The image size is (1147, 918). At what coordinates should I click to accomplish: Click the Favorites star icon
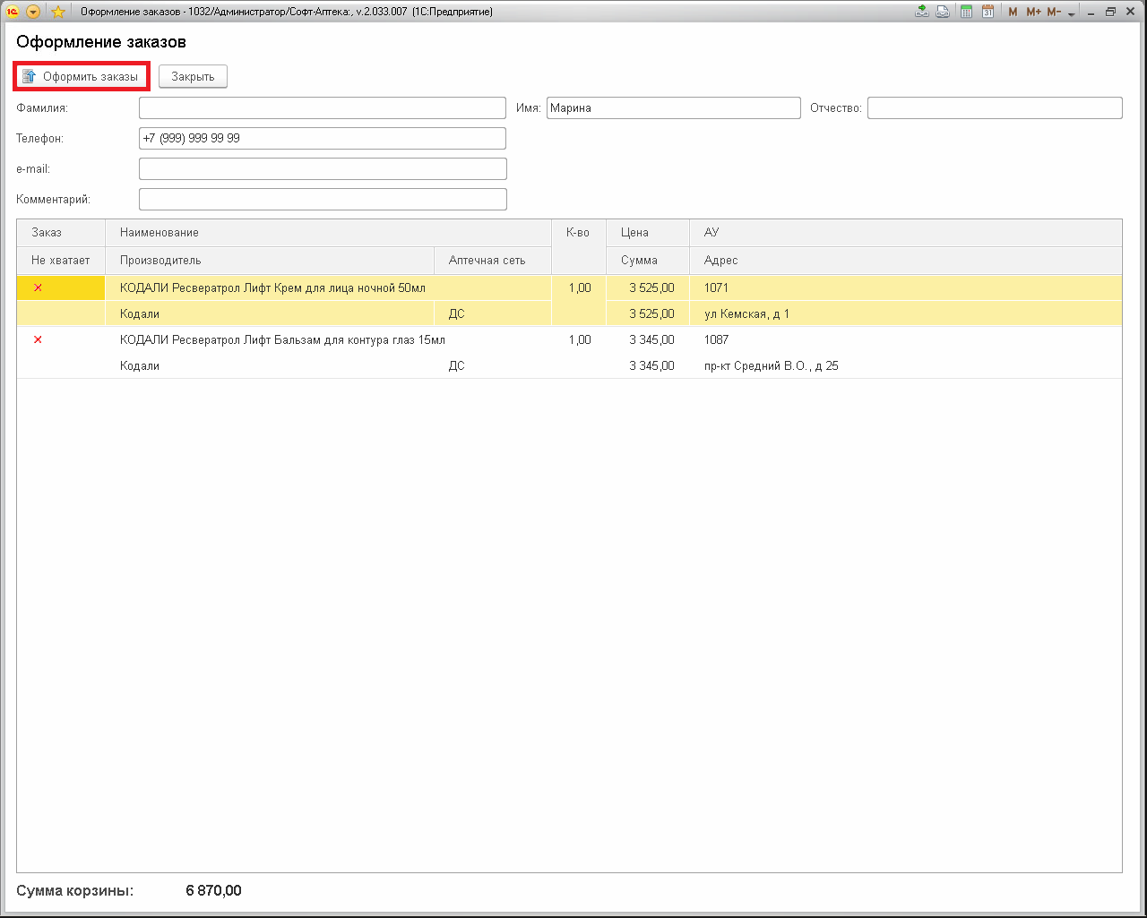tap(57, 12)
